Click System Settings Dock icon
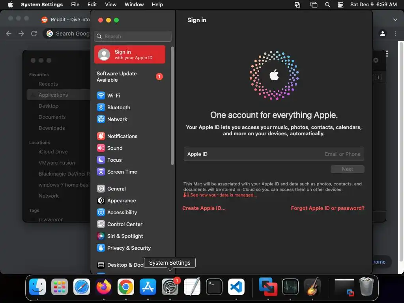 click(170, 286)
